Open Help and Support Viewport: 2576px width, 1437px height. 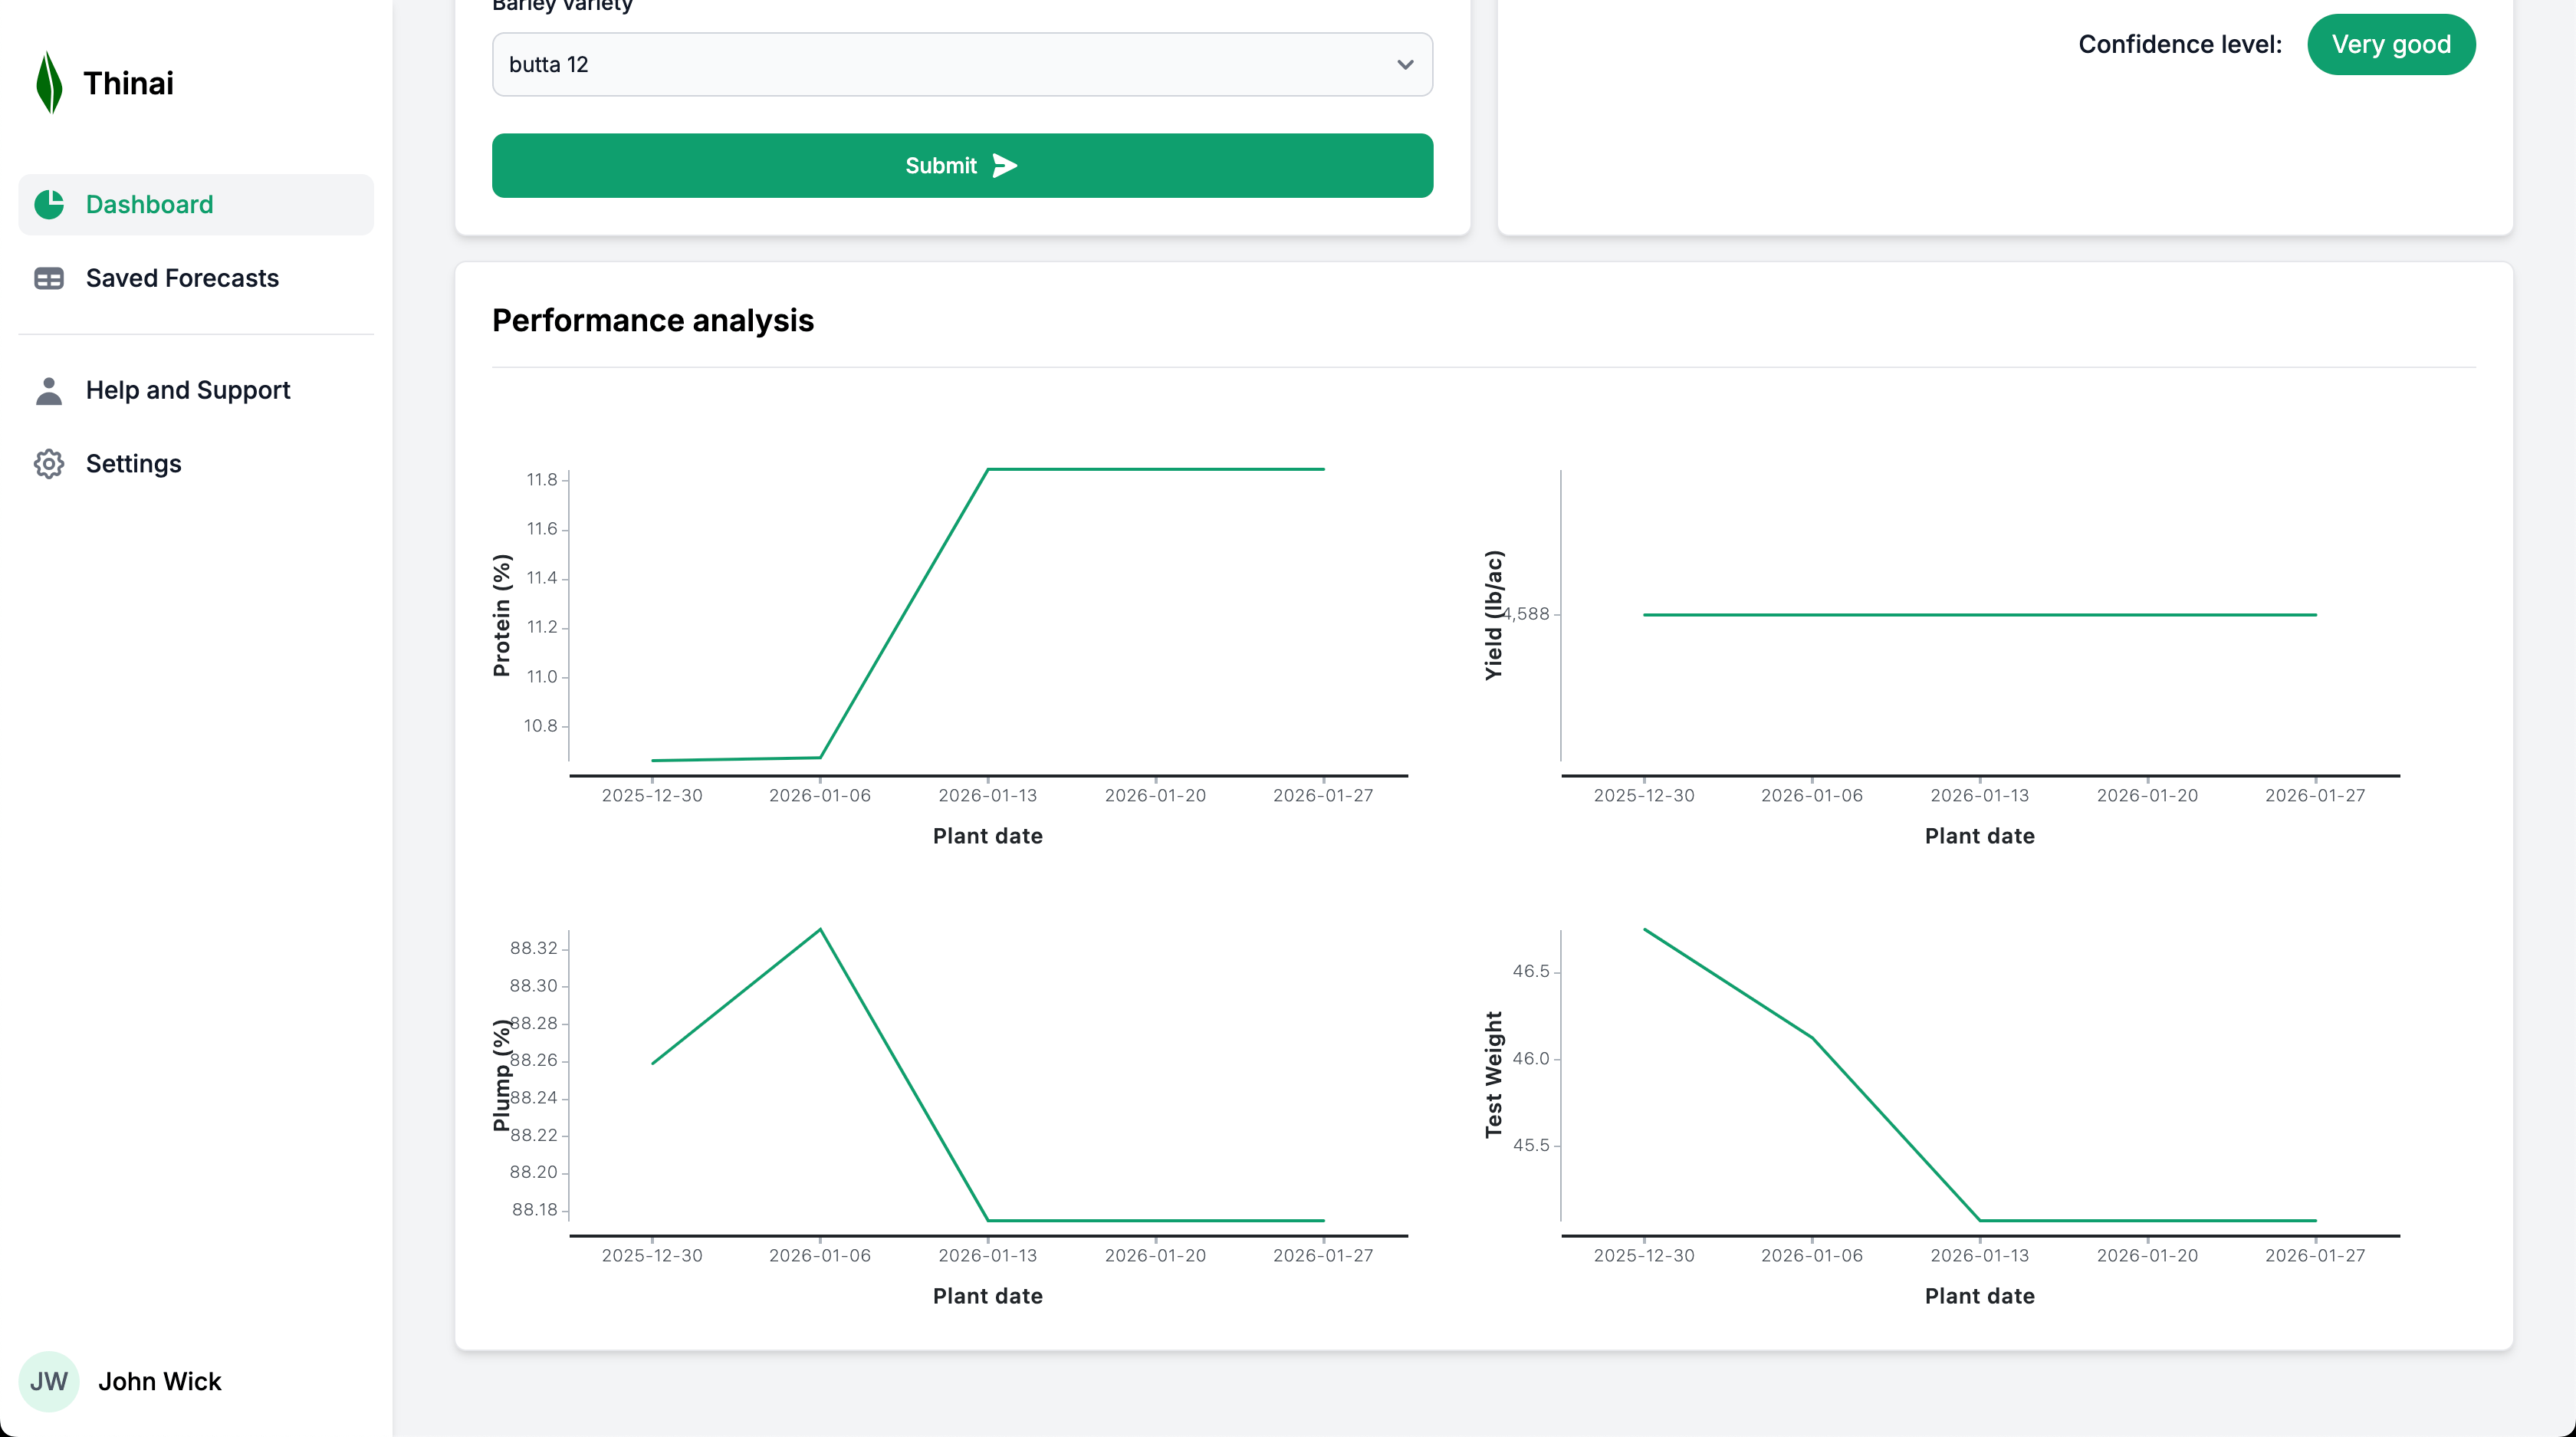(x=188, y=389)
